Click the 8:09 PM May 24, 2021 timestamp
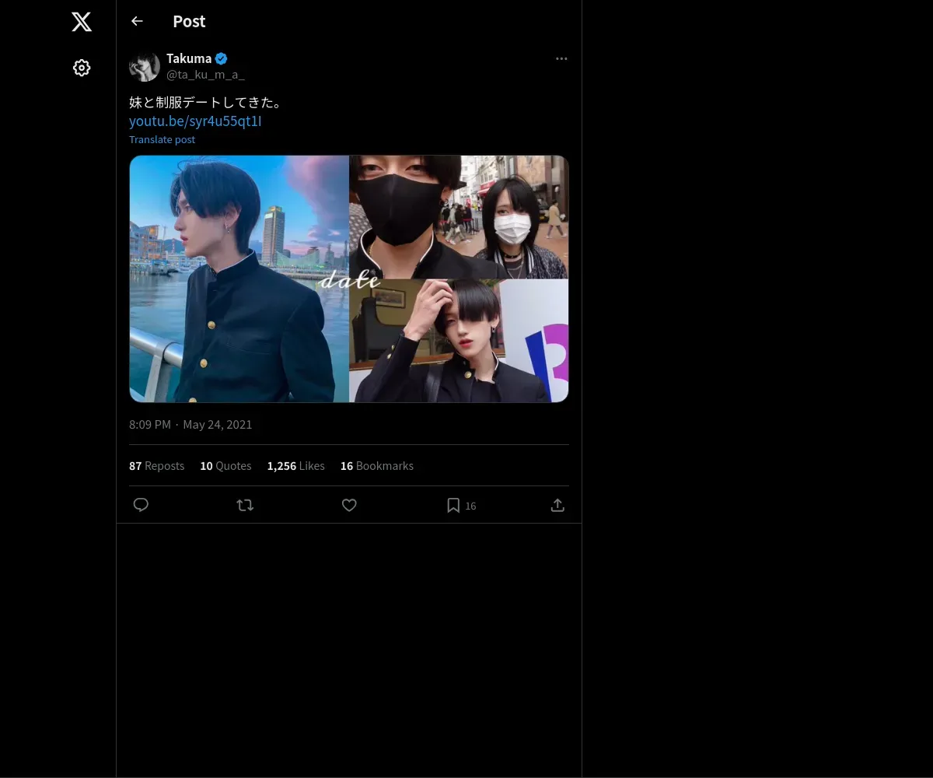Viewport: 933px width, 778px height. (x=190, y=424)
